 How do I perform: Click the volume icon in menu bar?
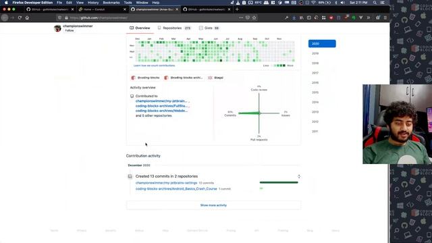[342, 3]
